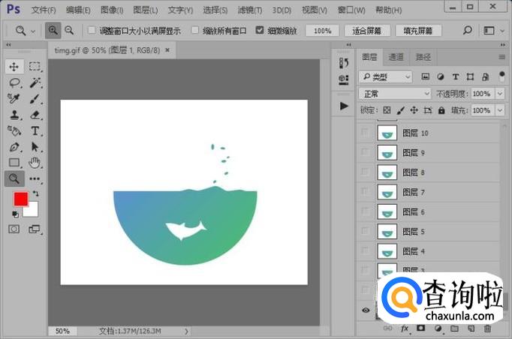
Task: Switch to the 通道 tab
Action: 396,57
